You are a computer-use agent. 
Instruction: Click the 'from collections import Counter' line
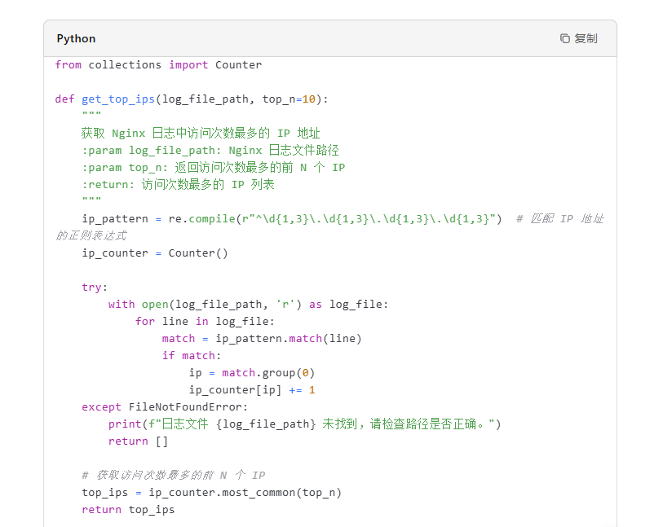pyautogui.click(x=158, y=64)
